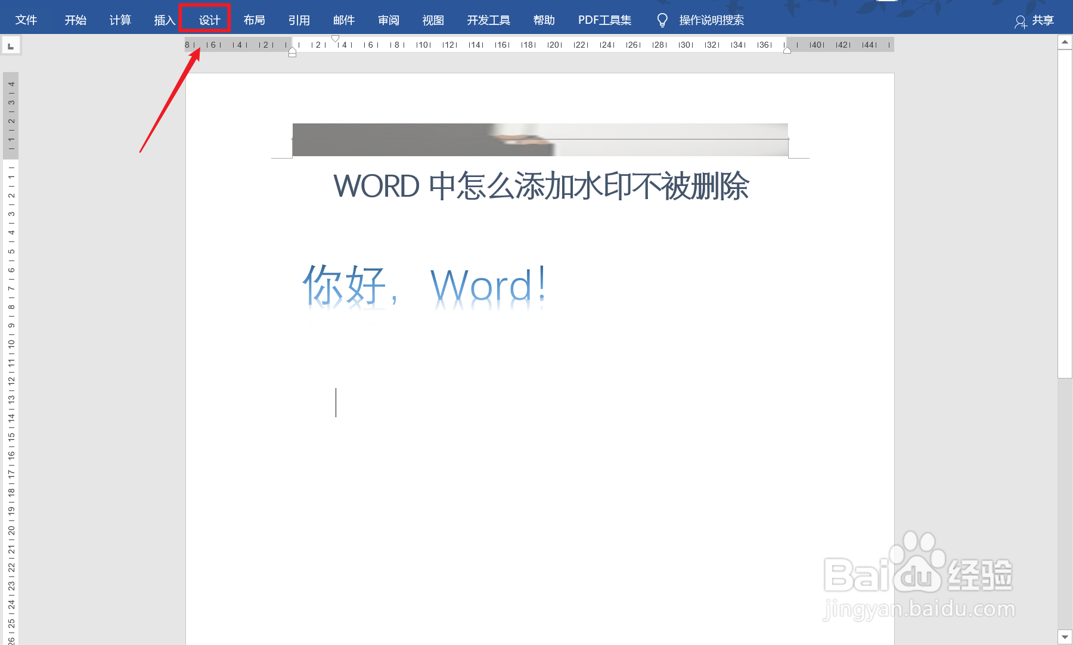The width and height of the screenshot is (1073, 645).
Task: Open the 视图 ribbon tab
Action: (x=433, y=18)
